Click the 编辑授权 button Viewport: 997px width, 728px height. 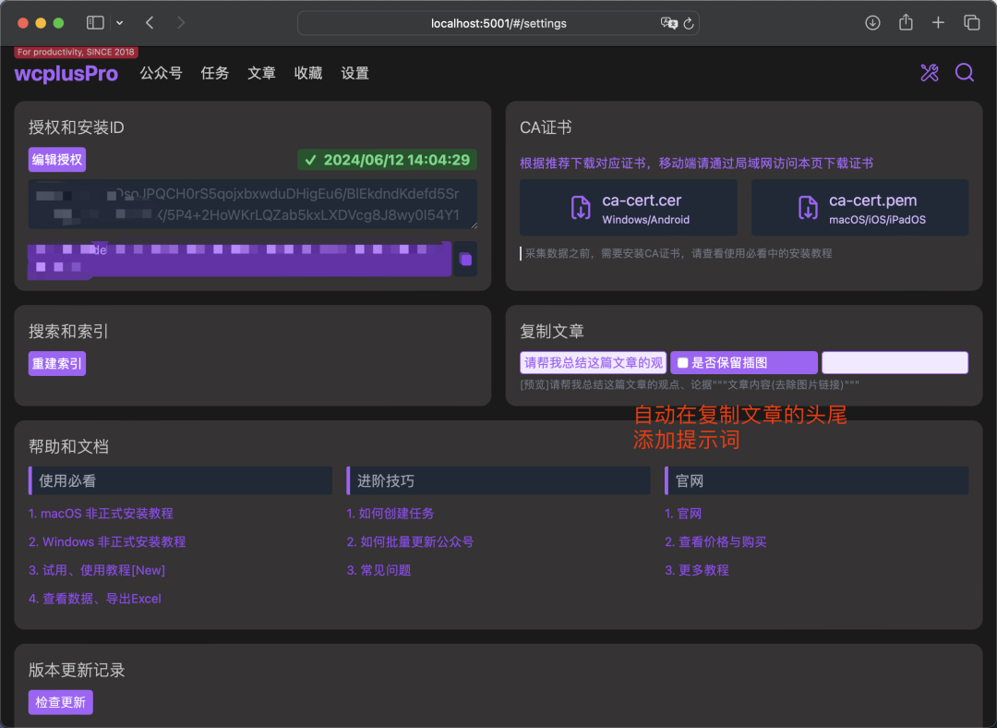(x=57, y=160)
